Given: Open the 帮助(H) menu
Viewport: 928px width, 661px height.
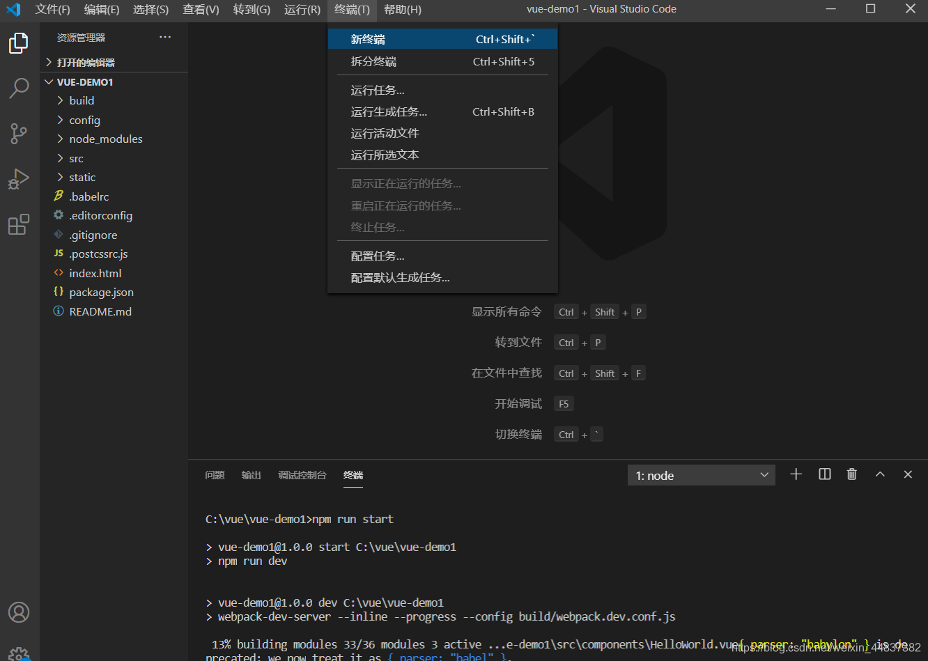Looking at the screenshot, I should tap(403, 10).
